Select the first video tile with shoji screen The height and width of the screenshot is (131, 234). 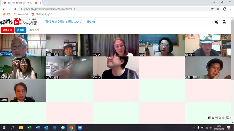point(23,45)
